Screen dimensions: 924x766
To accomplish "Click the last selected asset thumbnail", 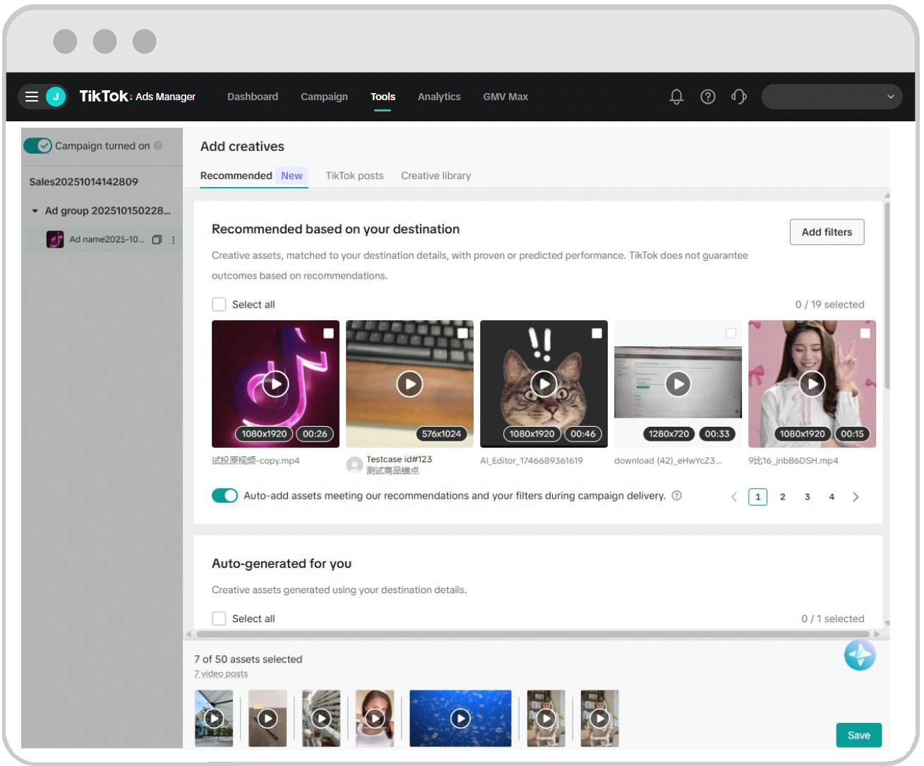I will coord(600,718).
